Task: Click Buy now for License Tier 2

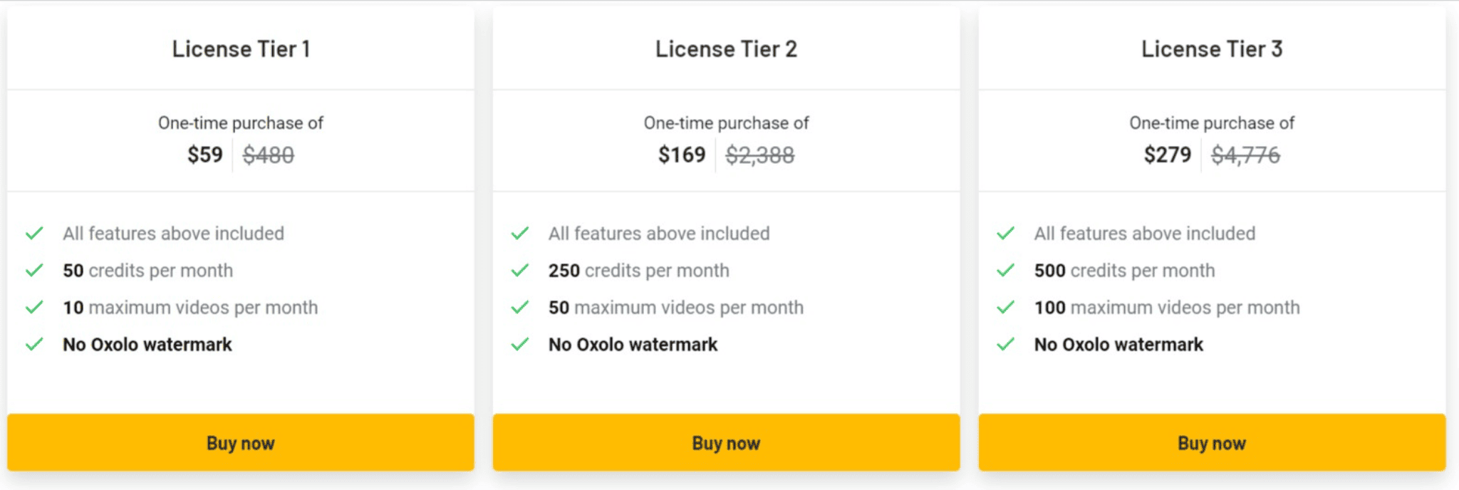Action: 726,442
